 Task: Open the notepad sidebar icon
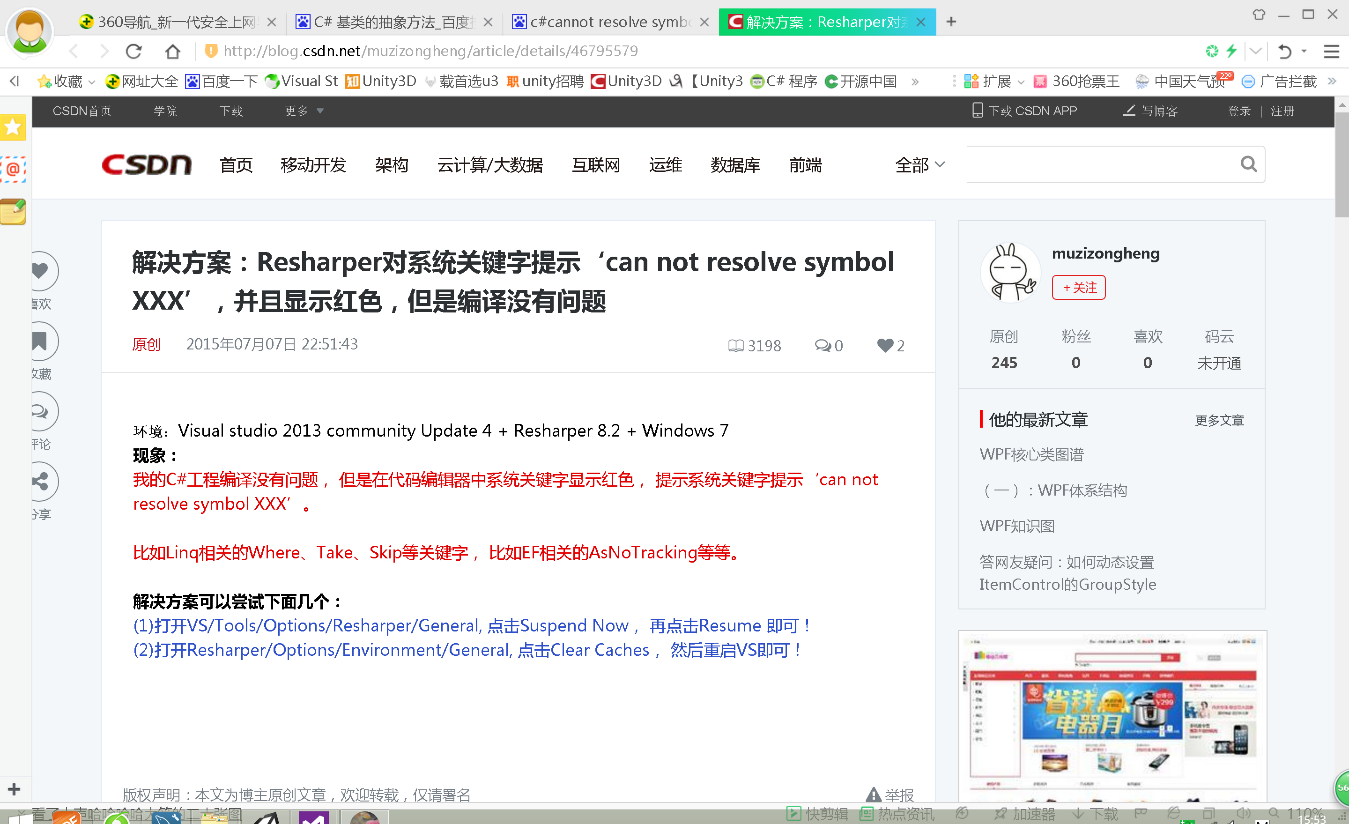pyautogui.click(x=13, y=211)
